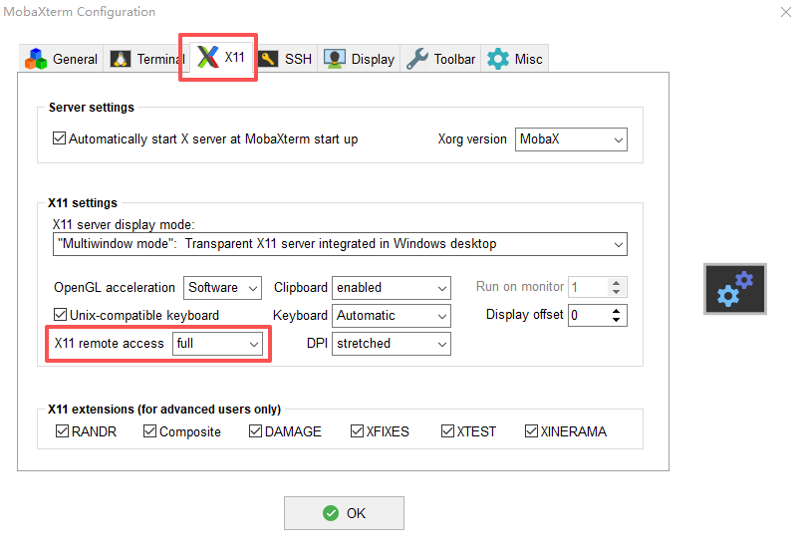Disable the XINERAMA extension

click(x=531, y=431)
